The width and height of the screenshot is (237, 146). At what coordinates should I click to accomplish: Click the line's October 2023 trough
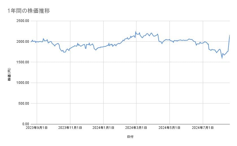point(64,52)
